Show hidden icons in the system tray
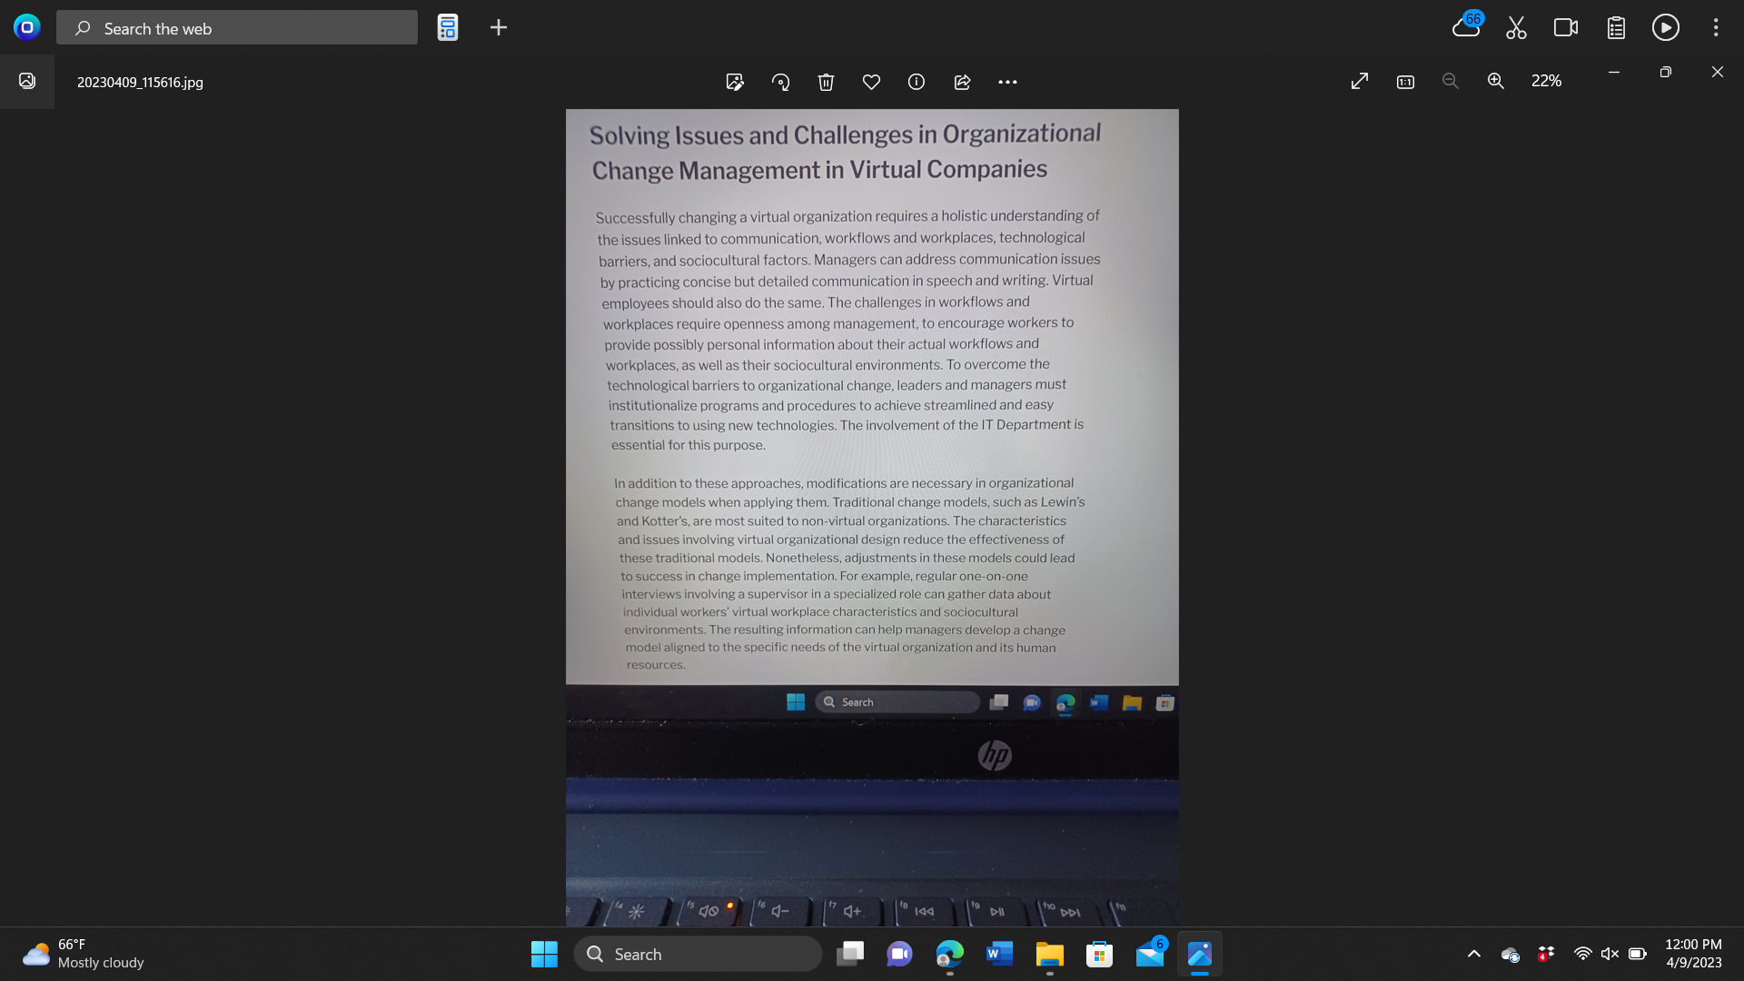The width and height of the screenshot is (1744, 981). (1474, 954)
